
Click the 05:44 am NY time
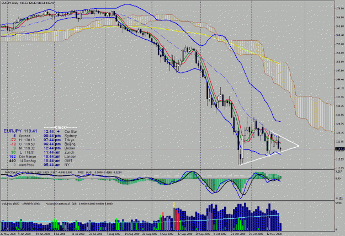[x=52, y=165]
